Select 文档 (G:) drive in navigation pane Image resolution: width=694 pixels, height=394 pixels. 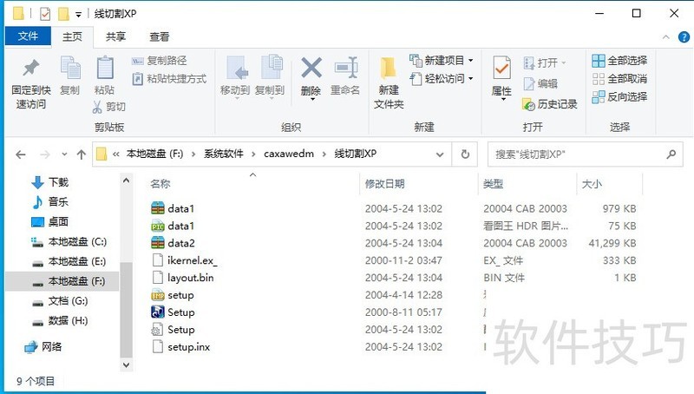click(62, 301)
